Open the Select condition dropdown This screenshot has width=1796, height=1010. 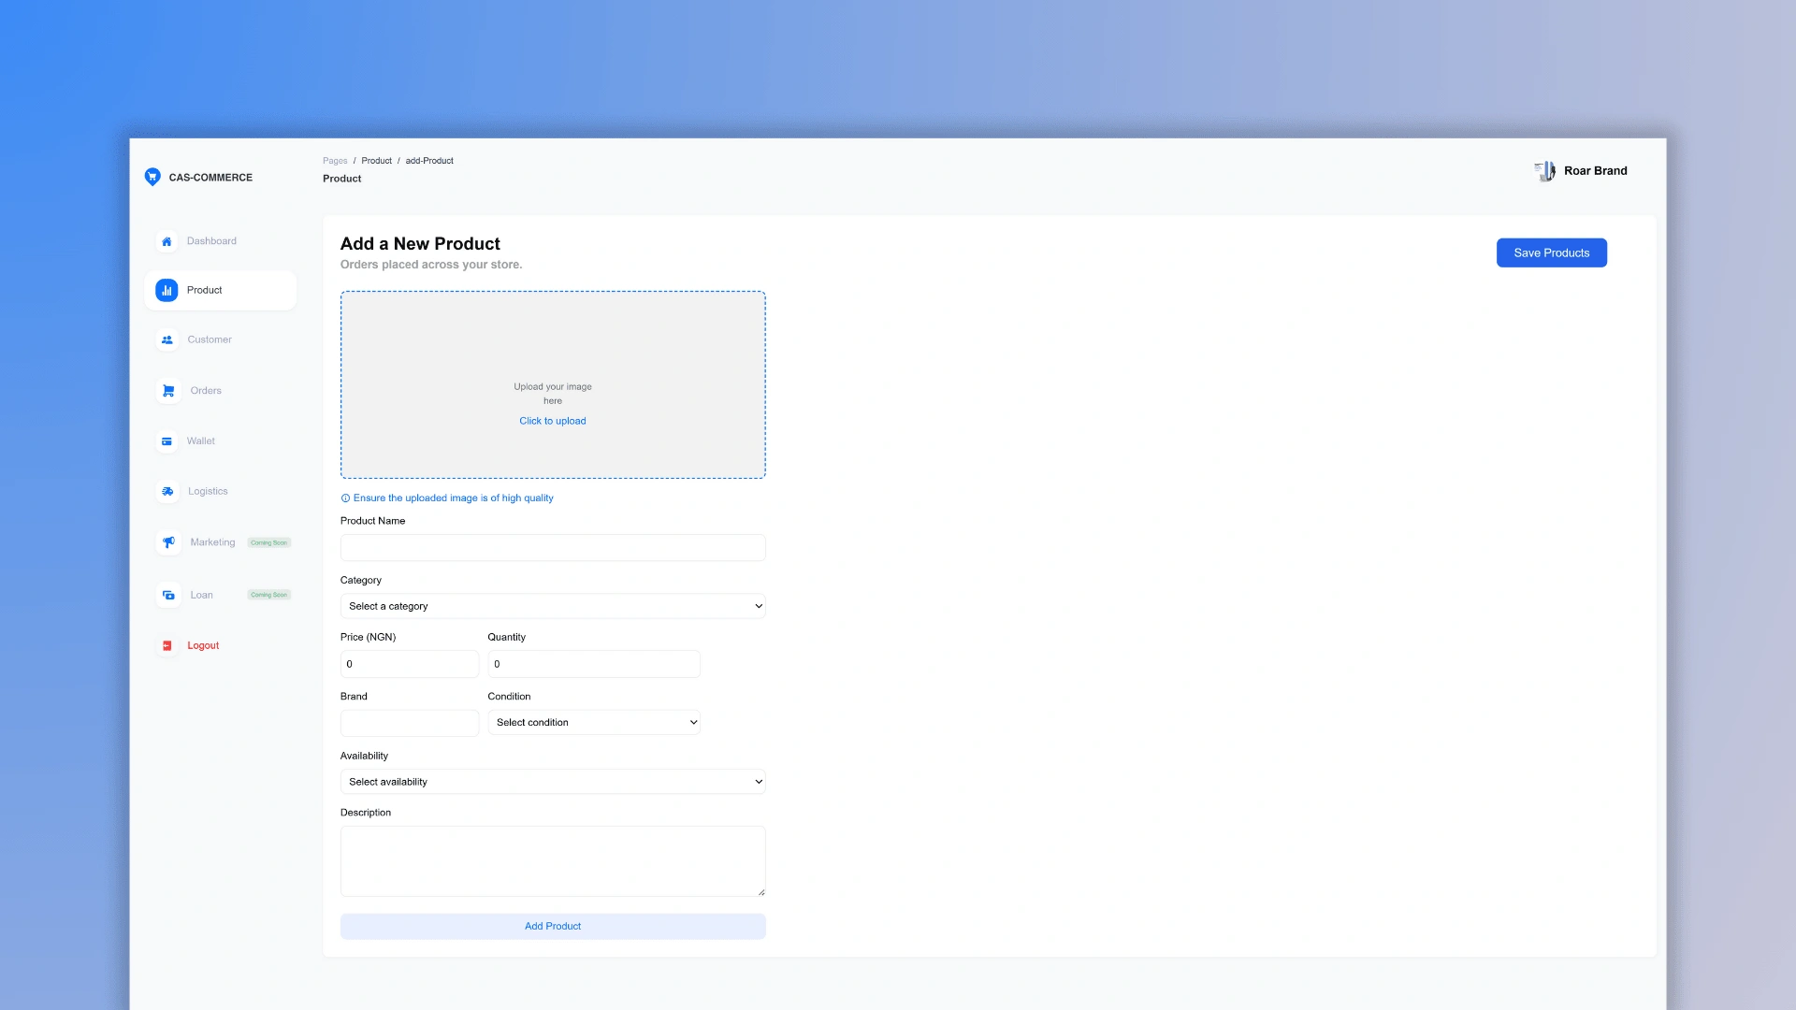[594, 722]
